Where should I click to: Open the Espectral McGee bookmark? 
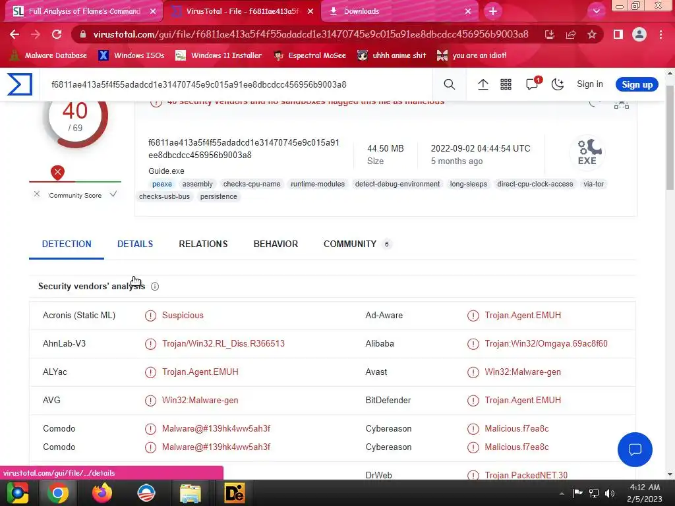[x=310, y=55]
